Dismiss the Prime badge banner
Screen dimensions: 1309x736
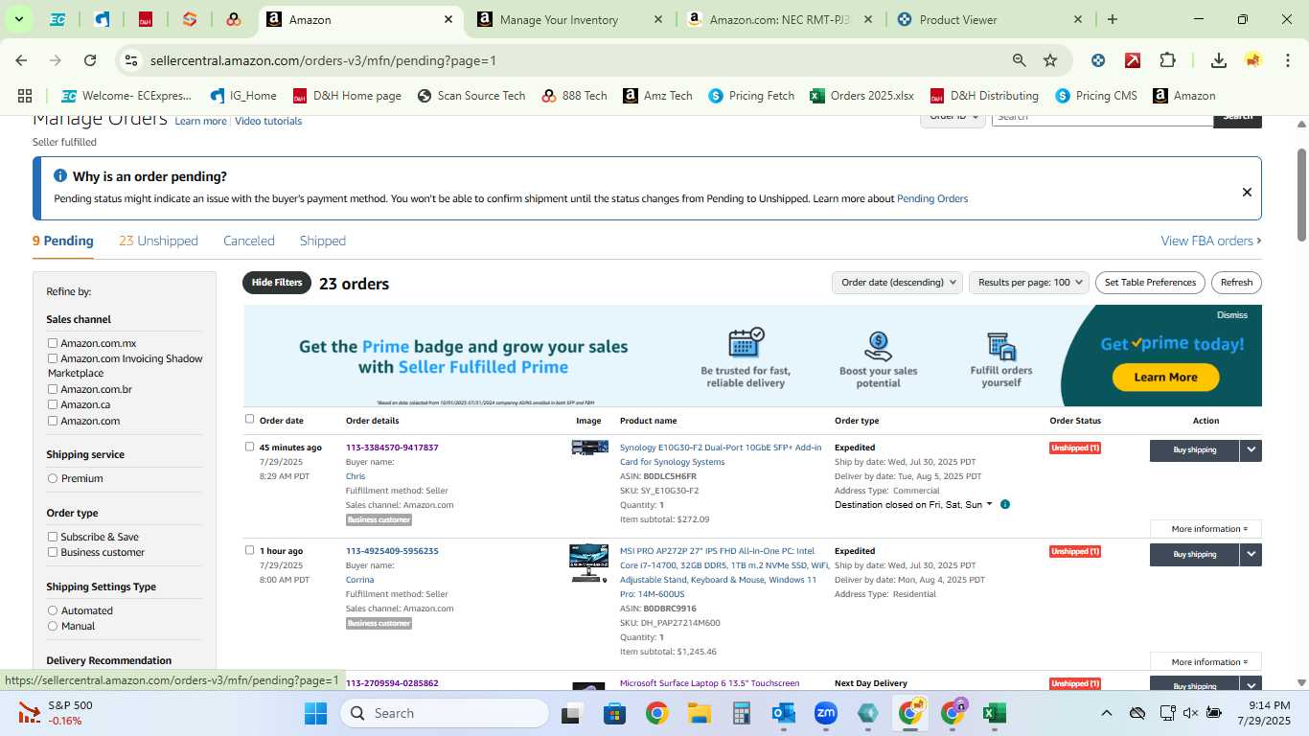click(1232, 315)
